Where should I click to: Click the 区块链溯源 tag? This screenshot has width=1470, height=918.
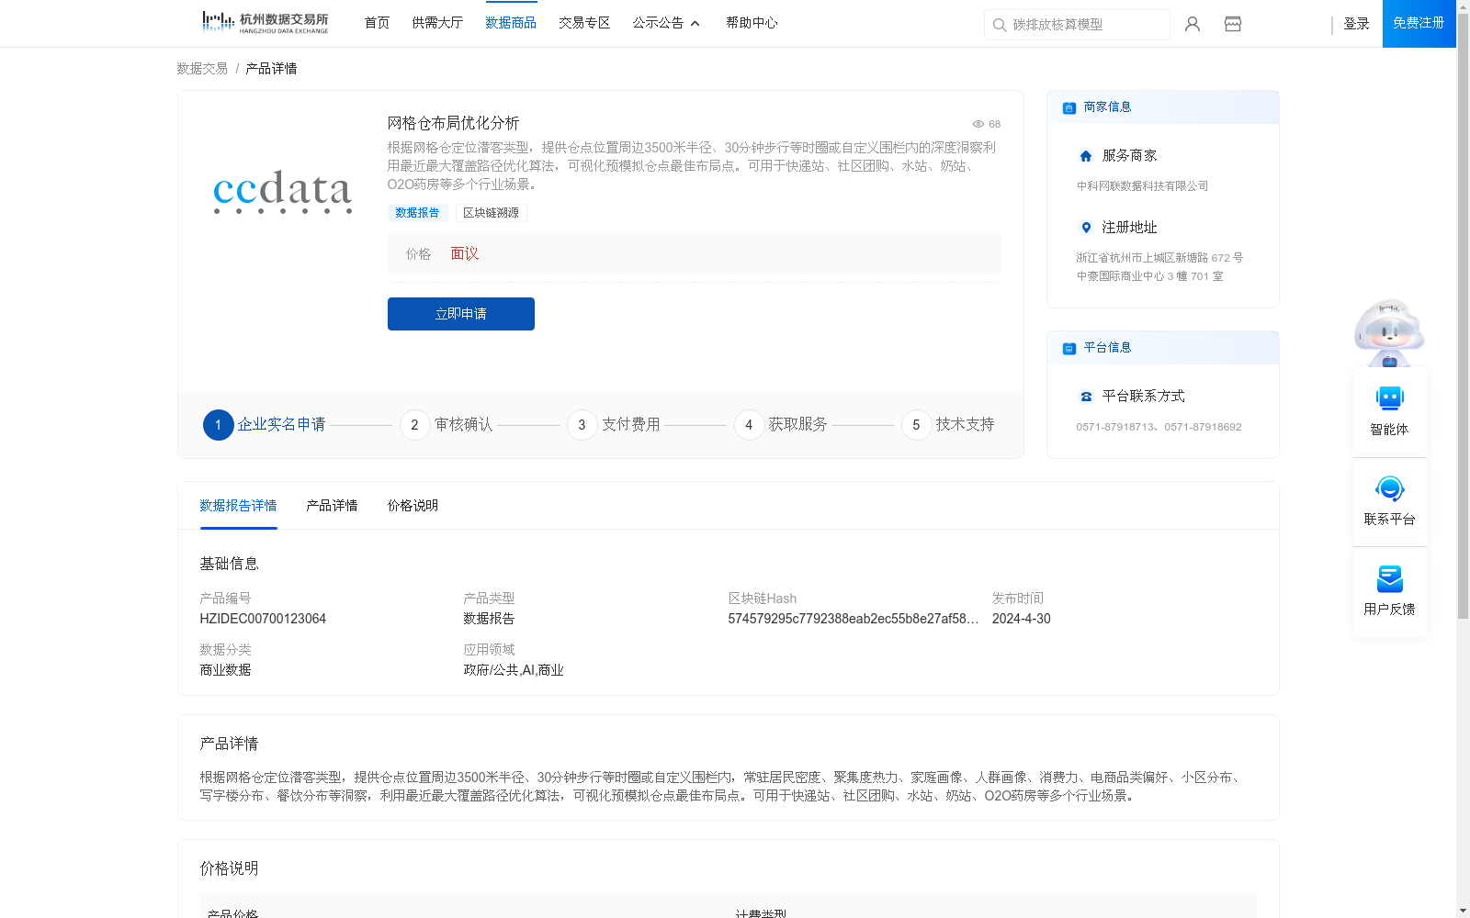(x=491, y=213)
